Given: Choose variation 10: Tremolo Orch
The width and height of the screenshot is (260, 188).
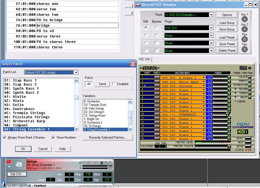Looking at the screenshot, I should [106, 105].
